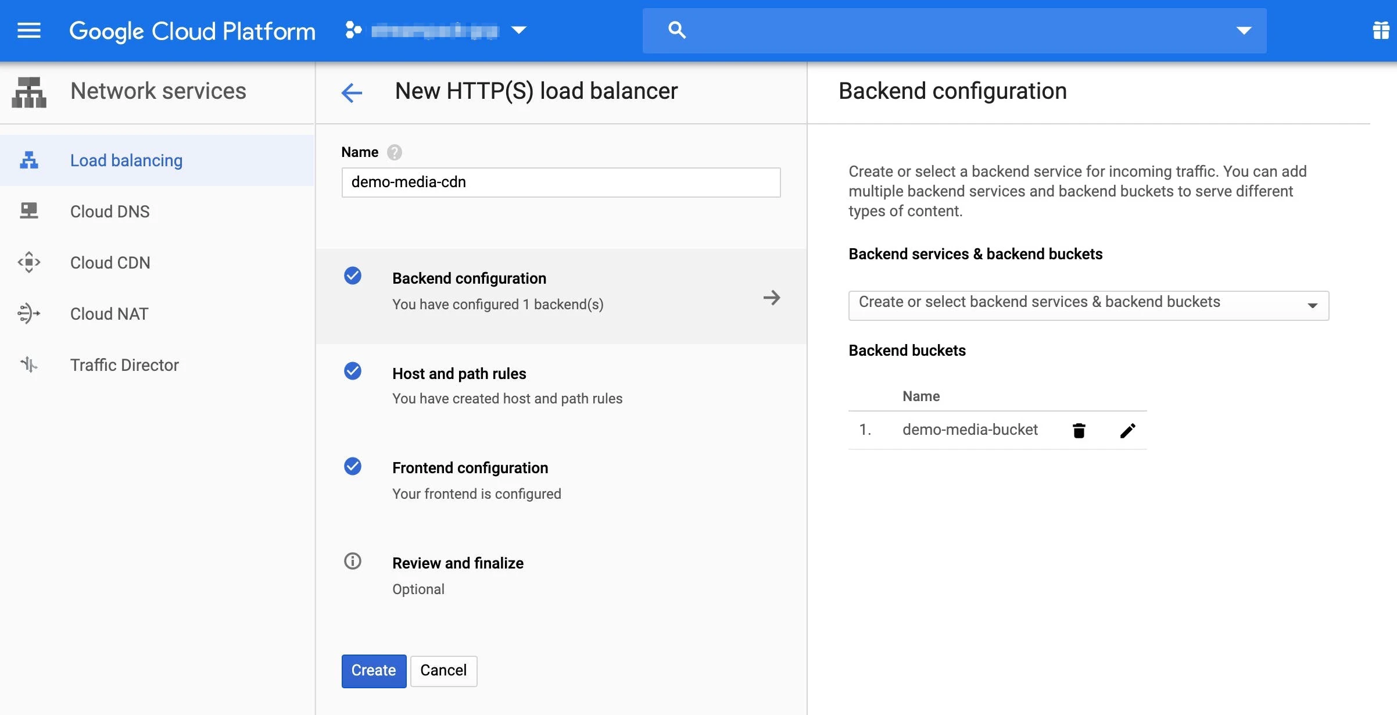The width and height of the screenshot is (1397, 715).
Task: Click the search magnifier icon
Action: click(677, 30)
